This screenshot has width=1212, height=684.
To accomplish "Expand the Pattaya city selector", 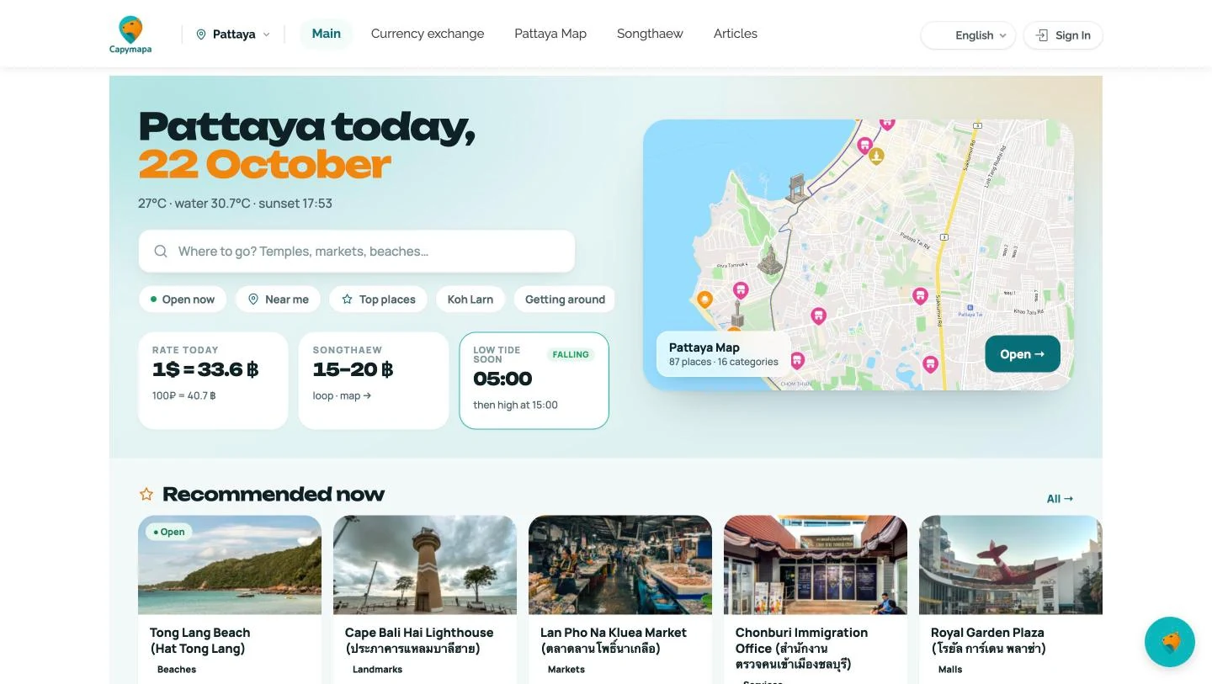I will coord(233,34).
